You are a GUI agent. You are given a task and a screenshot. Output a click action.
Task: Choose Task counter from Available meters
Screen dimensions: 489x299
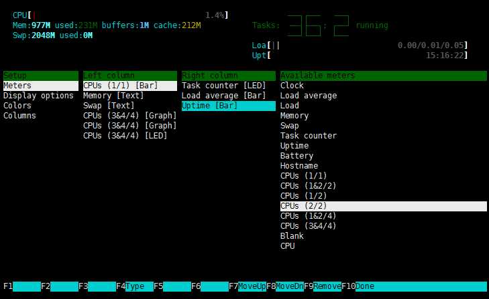click(309, 136)
